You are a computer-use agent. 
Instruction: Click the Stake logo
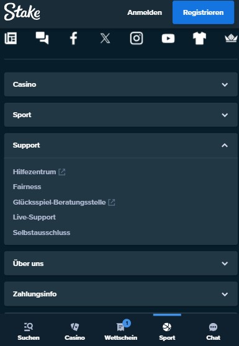coord(22,12)
